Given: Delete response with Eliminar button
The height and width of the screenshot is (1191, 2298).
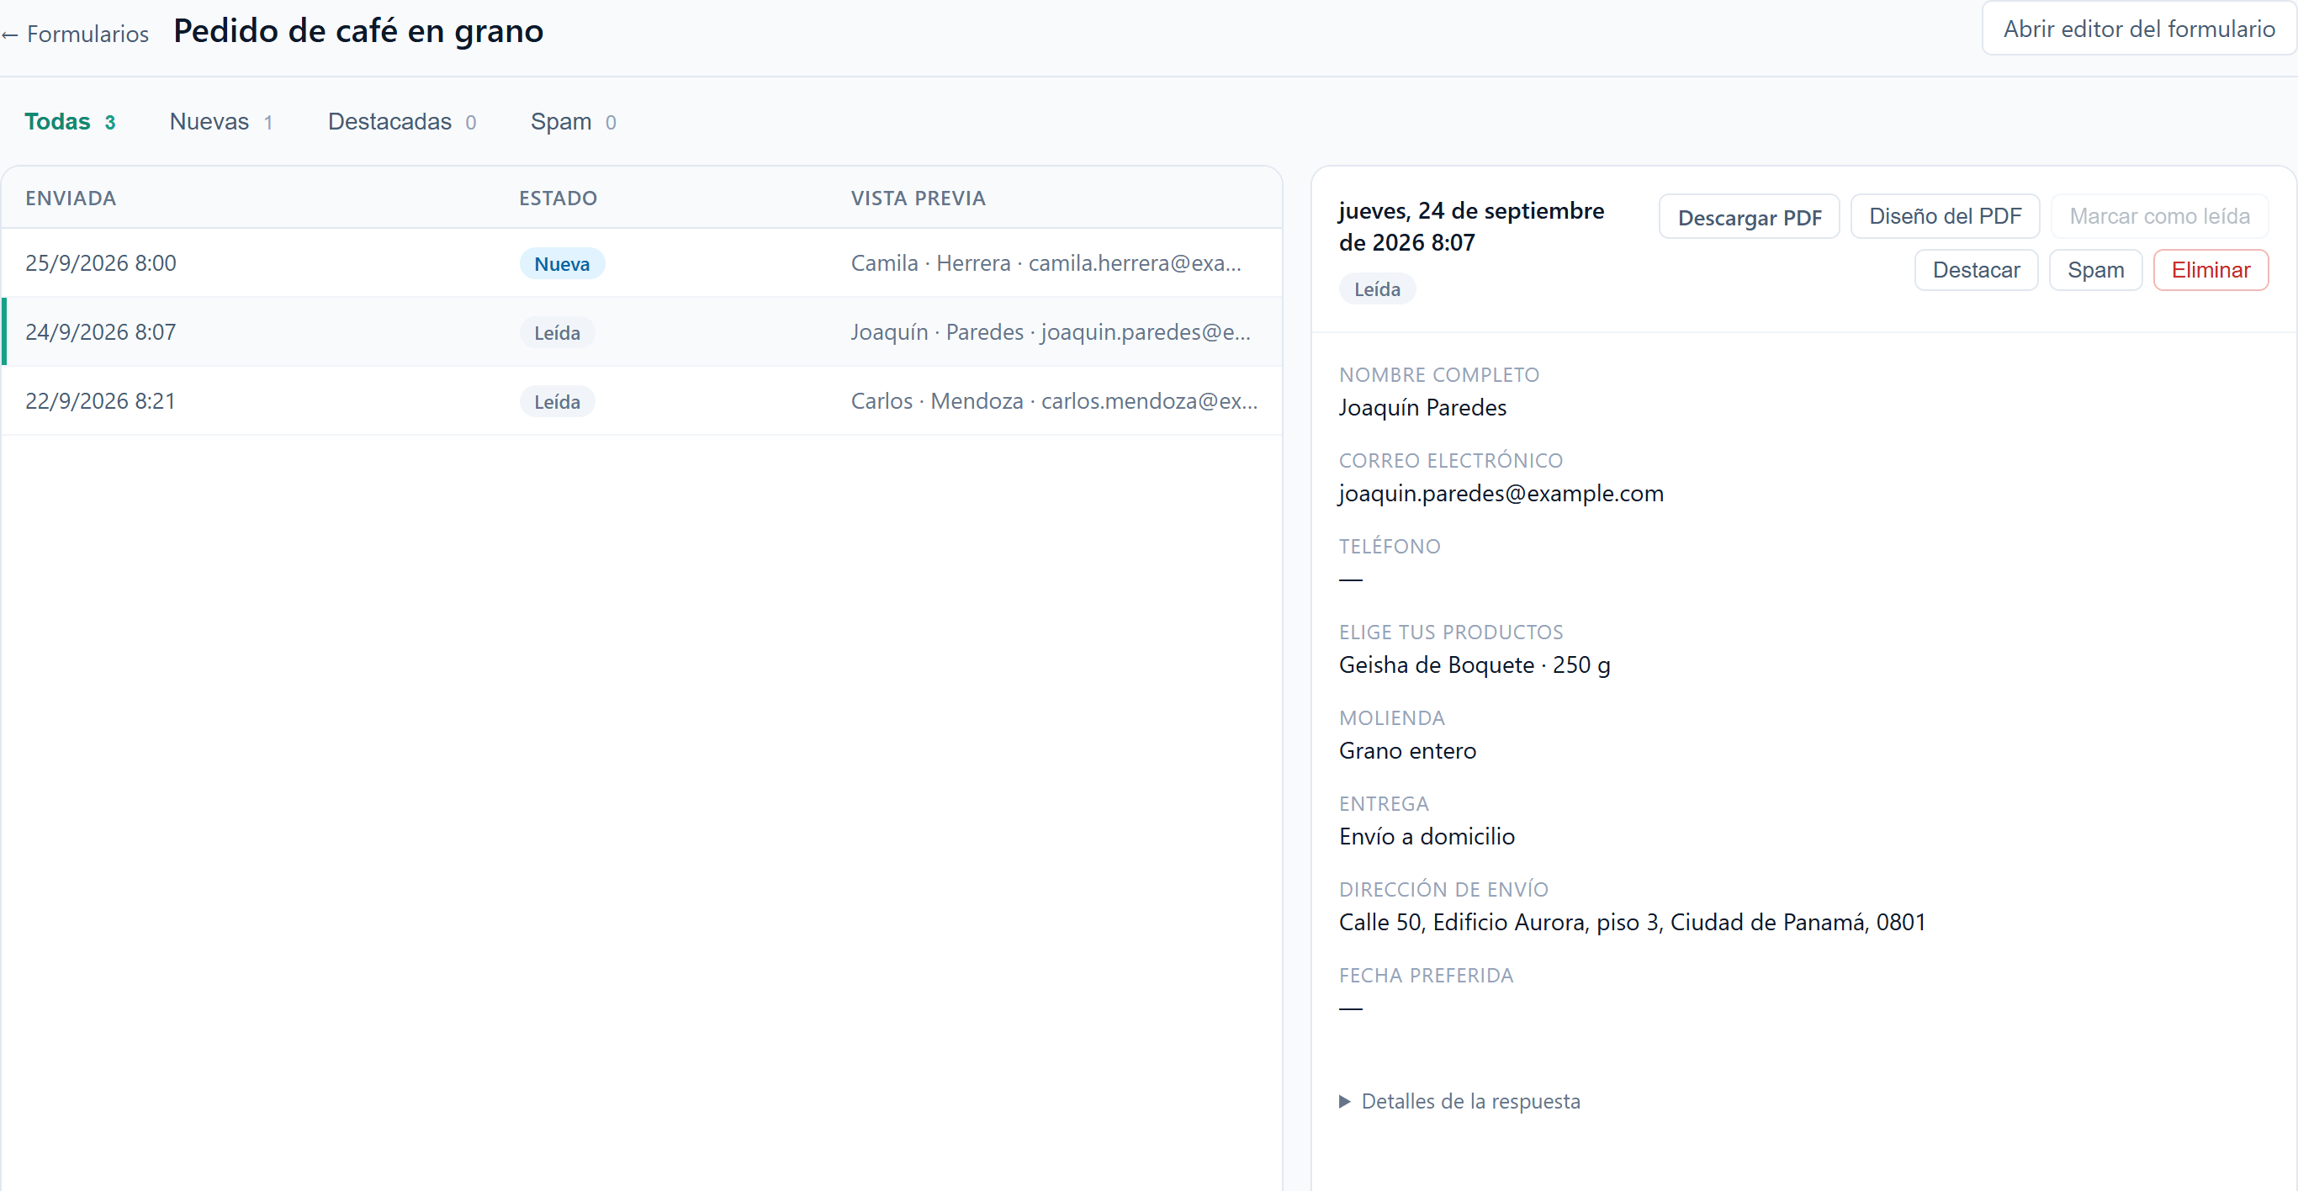Looking at the screenshot, I should (2210, 270).
